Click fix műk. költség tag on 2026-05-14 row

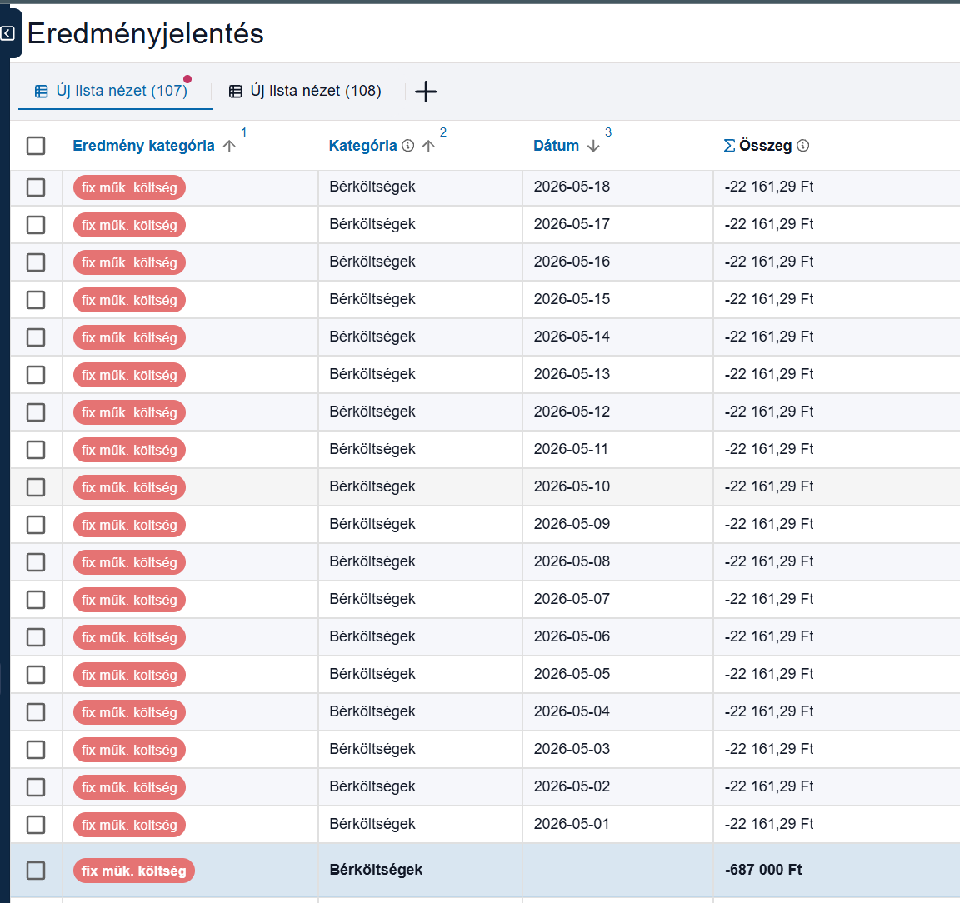[129, 337]
